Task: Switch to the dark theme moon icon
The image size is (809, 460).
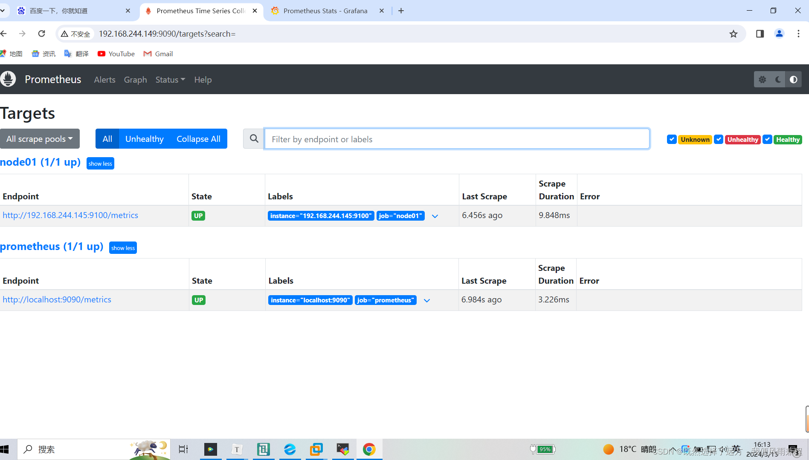Action: (x=778, y=80)
